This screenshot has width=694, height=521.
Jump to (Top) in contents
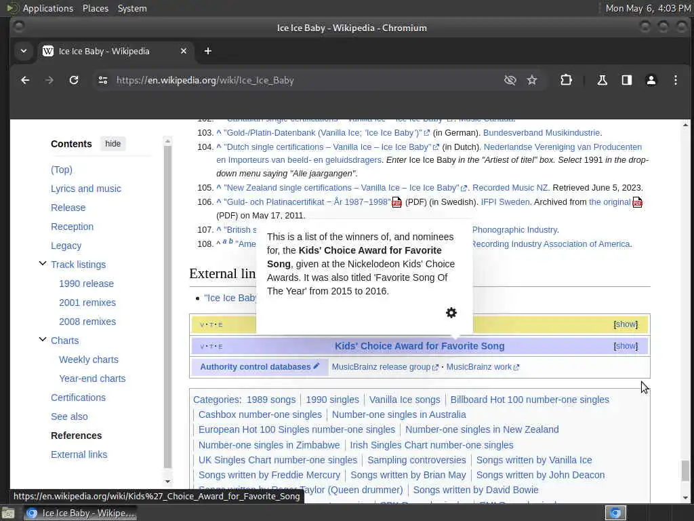pos(62,170)
